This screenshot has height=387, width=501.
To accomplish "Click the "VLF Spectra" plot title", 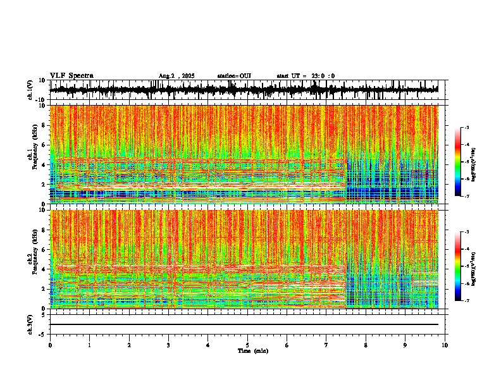I will [x=71, y=76].
